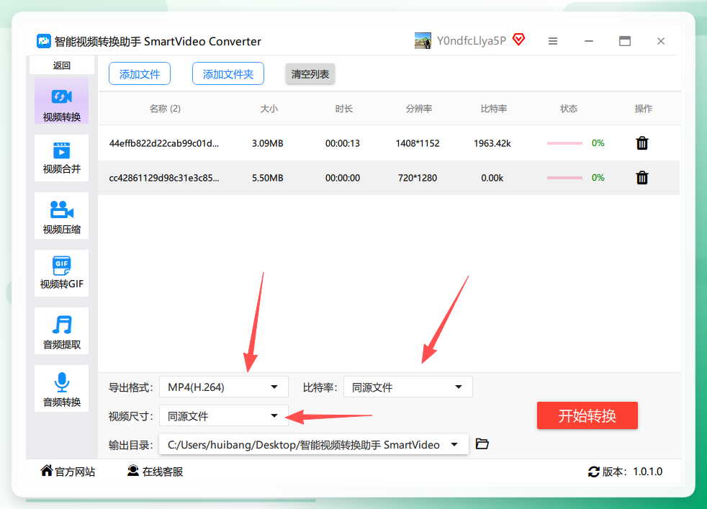Open the 官方网站 official website link
Viewport: 707px width, 509px height.
point(68,472)
